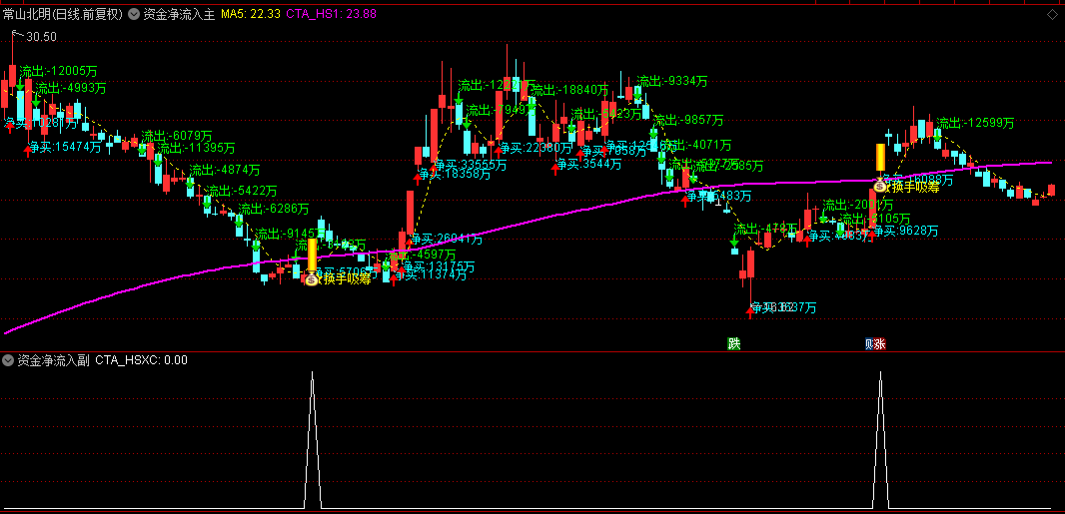Click the 净买:15474万 label
This screenshot has height=514, width=1065.
[x=66, y=147]
